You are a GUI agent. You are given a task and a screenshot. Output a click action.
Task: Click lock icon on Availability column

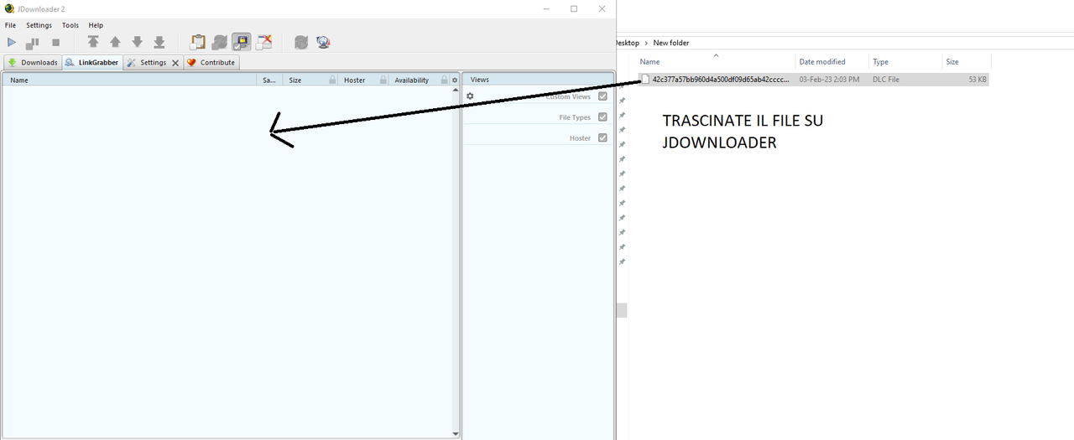pyautogui.click(x=445, y=80)
